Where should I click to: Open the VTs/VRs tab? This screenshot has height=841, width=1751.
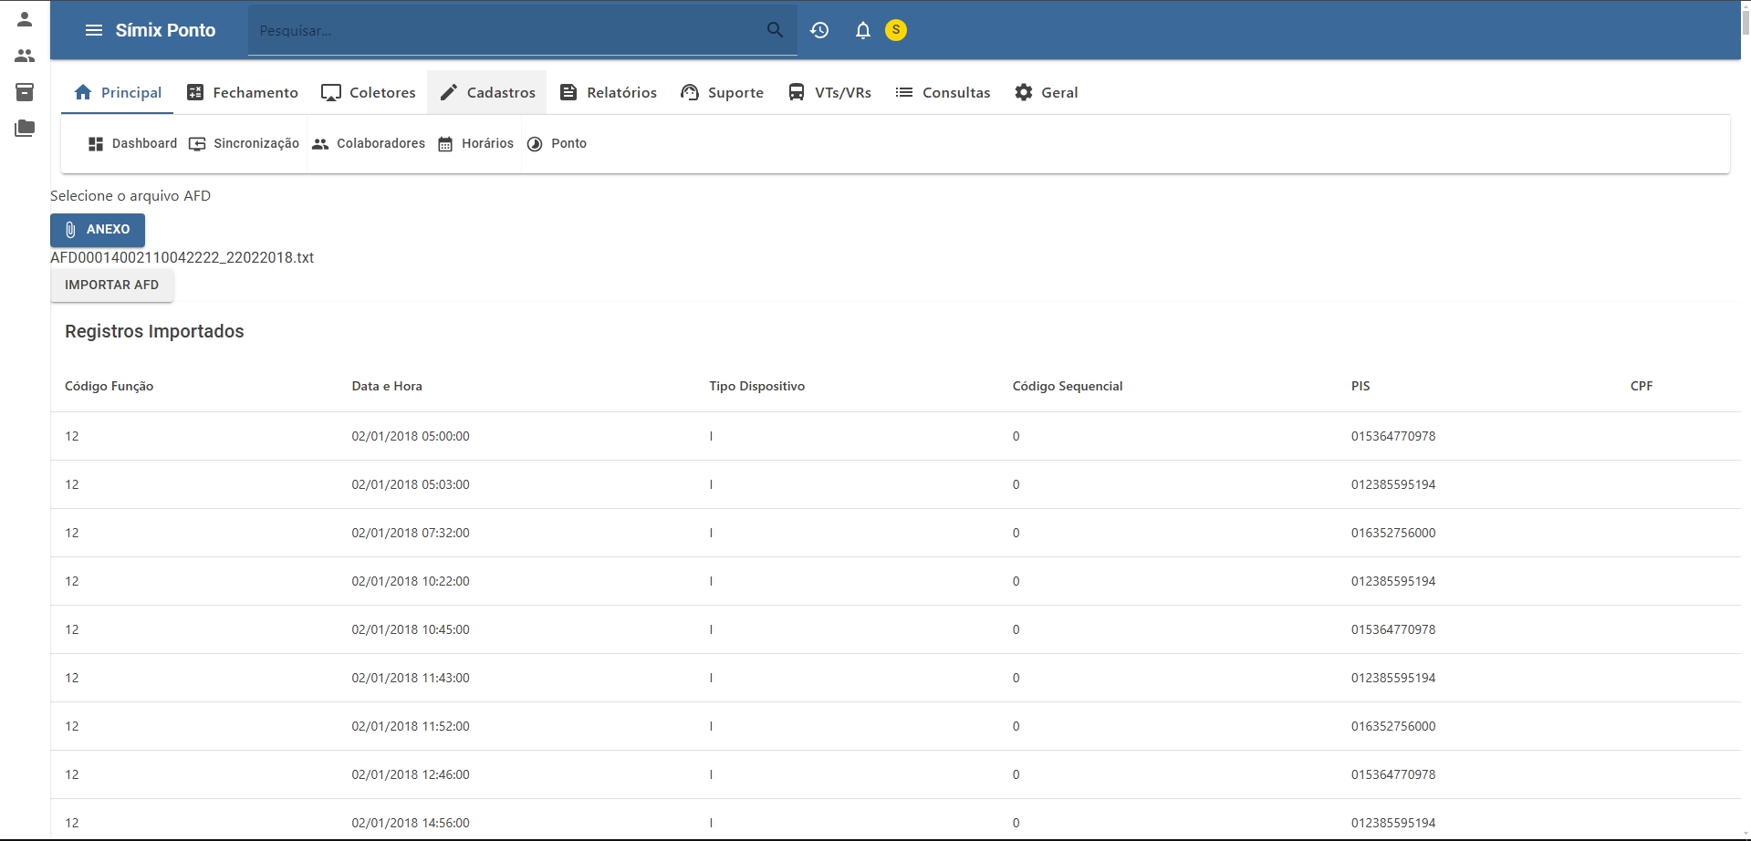[x=829, y=92]
